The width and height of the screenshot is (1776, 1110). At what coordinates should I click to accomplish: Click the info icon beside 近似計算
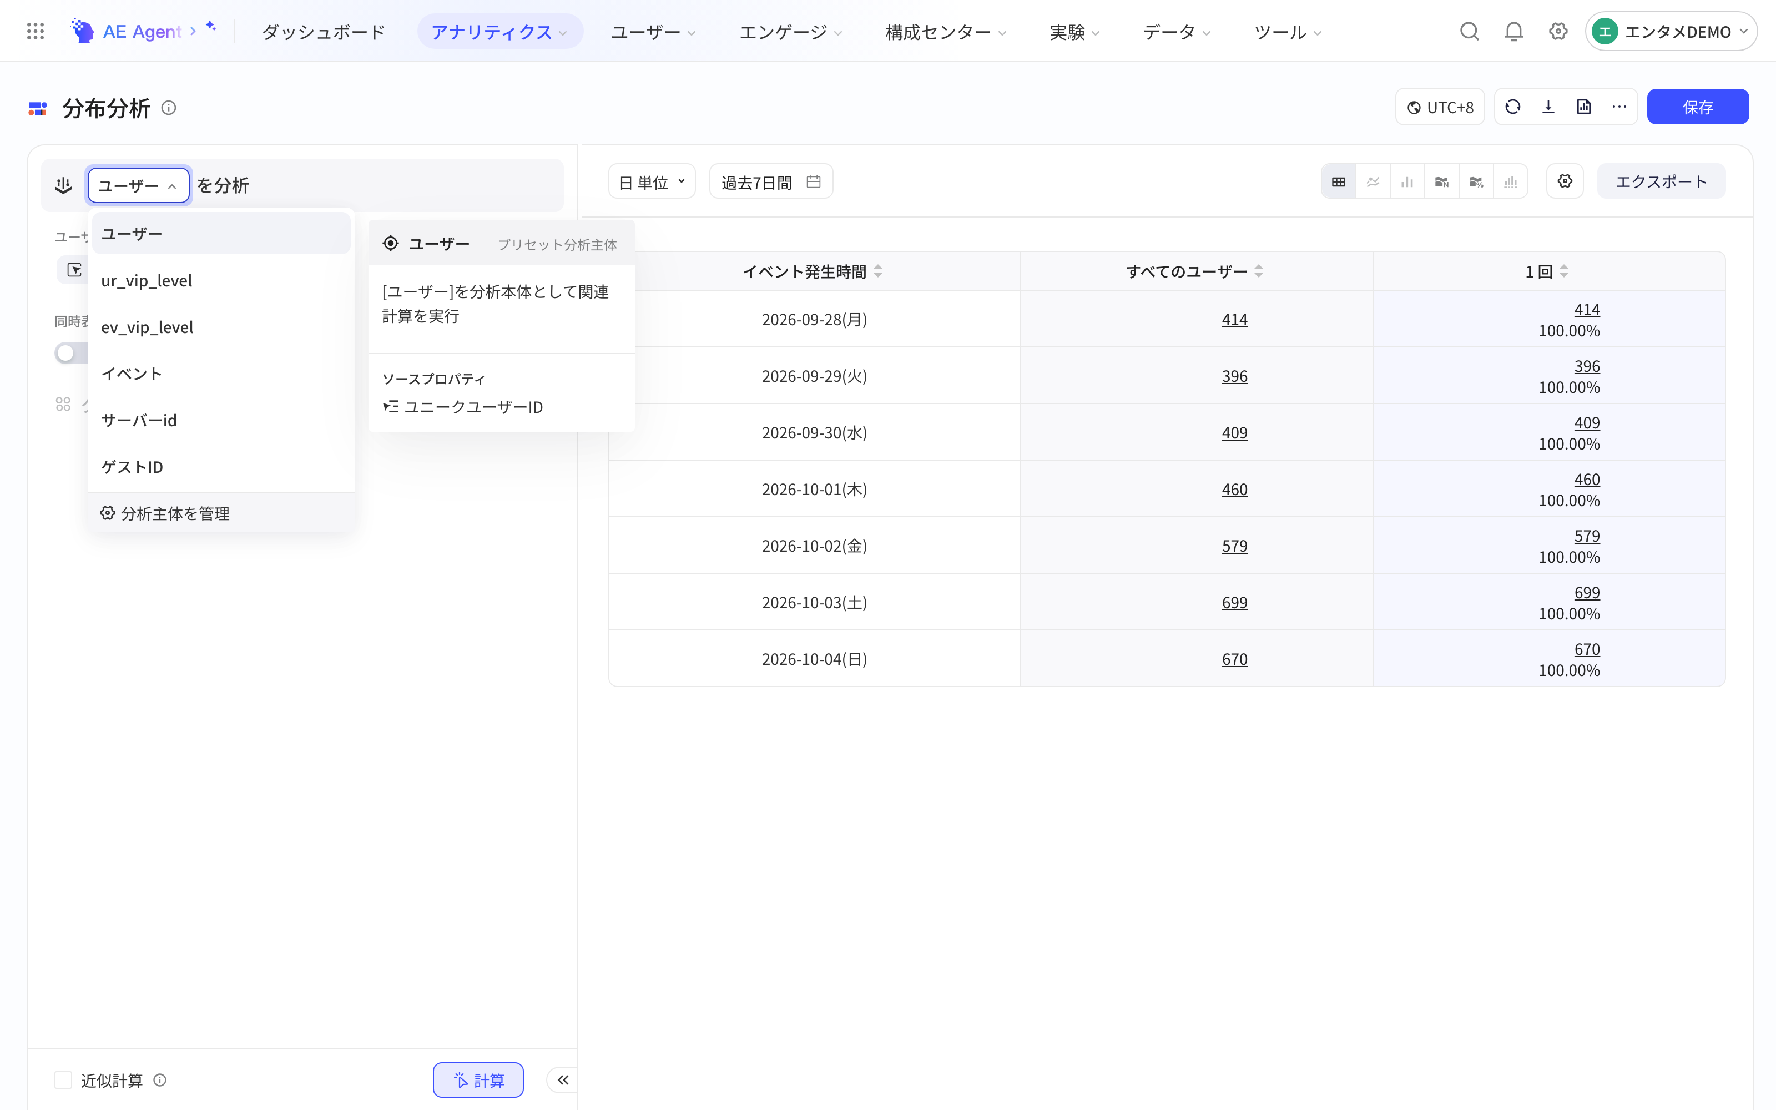(x=160, y=1080)
